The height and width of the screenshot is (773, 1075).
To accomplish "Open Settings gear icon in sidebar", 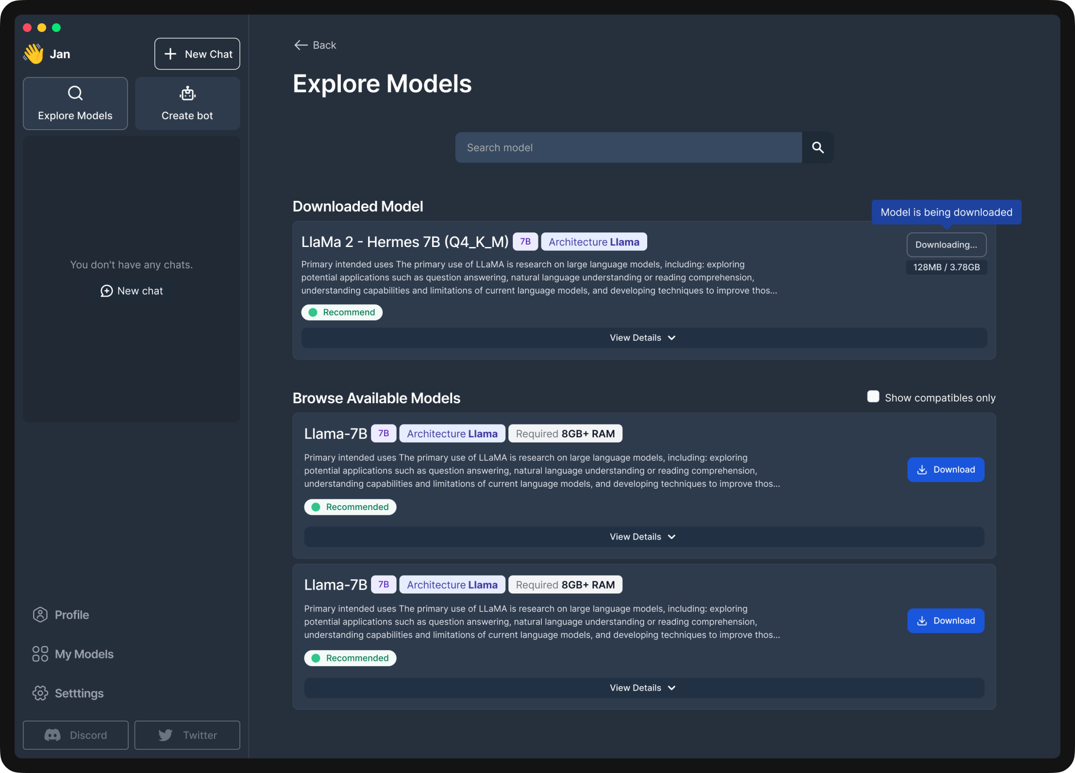I will point(40,693).
